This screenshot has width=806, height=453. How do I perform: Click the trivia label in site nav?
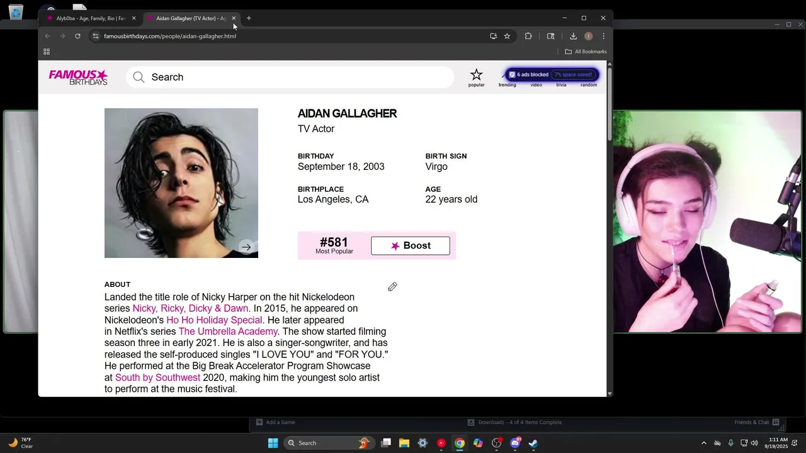[x=561, y=85]
